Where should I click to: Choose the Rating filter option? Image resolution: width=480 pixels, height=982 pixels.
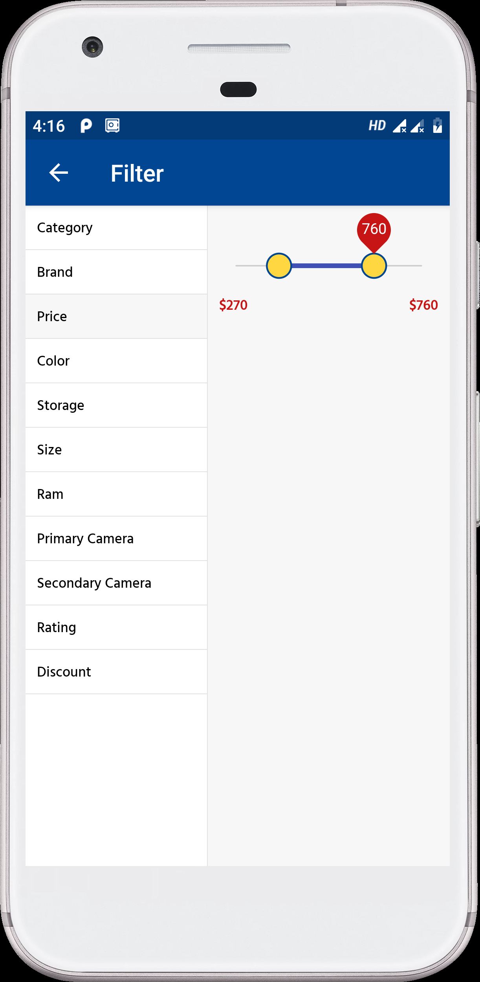[x=116, y=627]
